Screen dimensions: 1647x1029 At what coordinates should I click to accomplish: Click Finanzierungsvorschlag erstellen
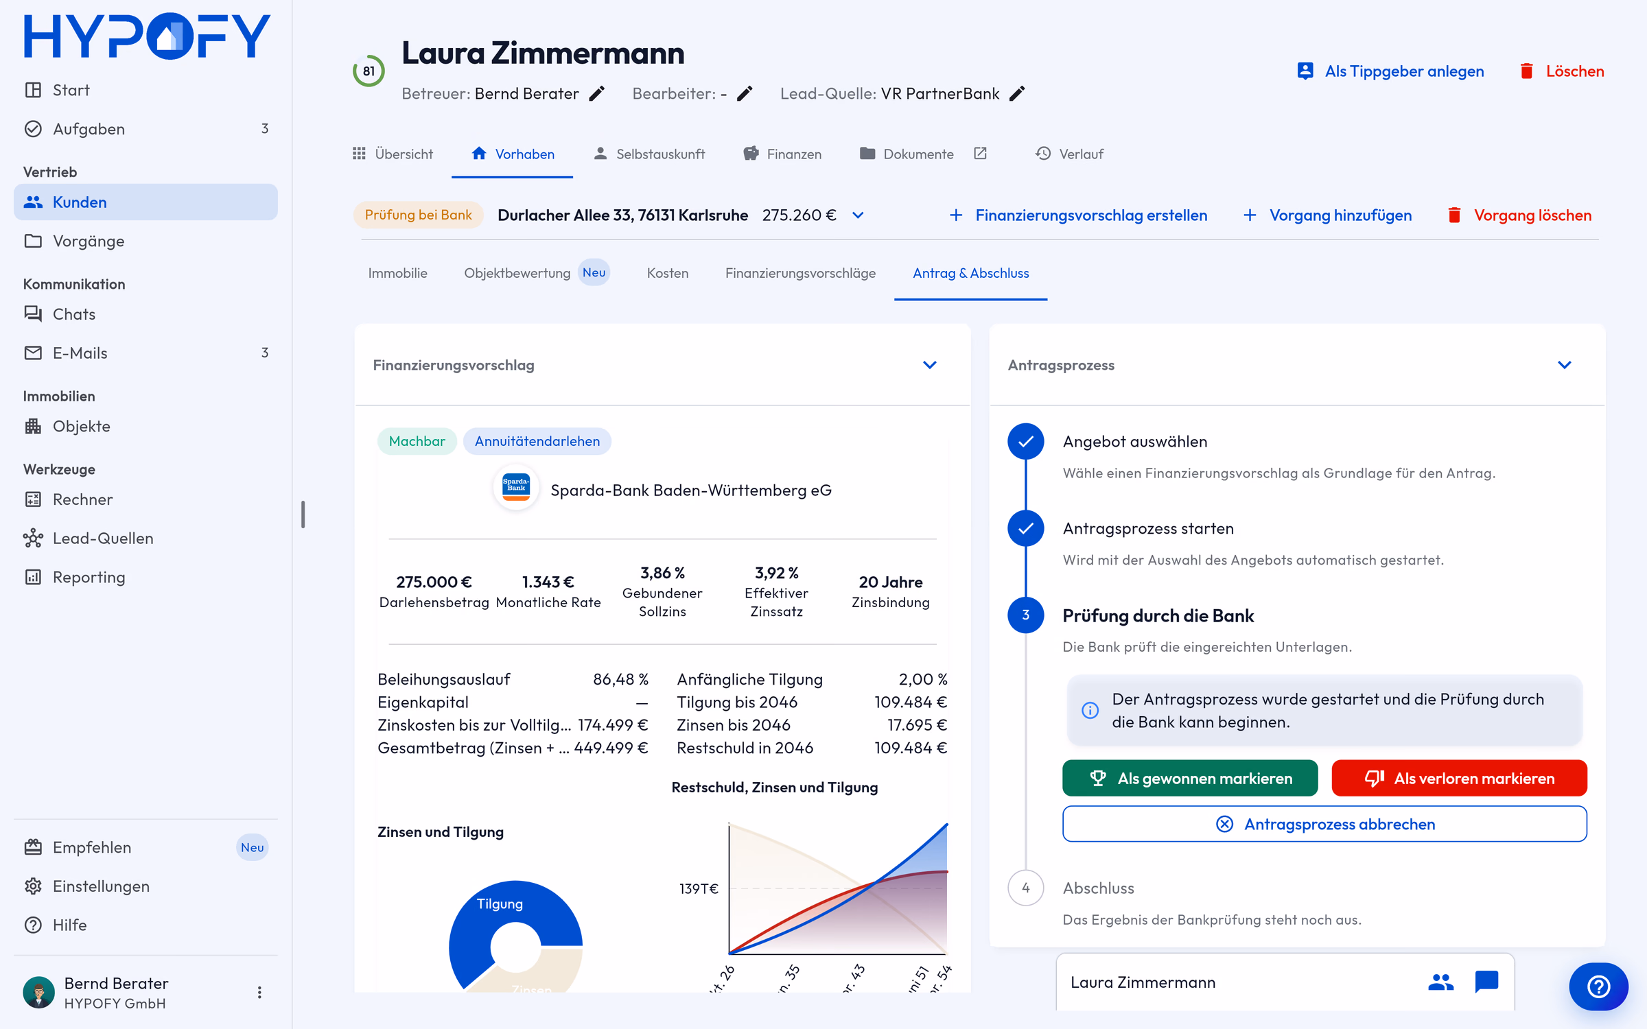1077,215
